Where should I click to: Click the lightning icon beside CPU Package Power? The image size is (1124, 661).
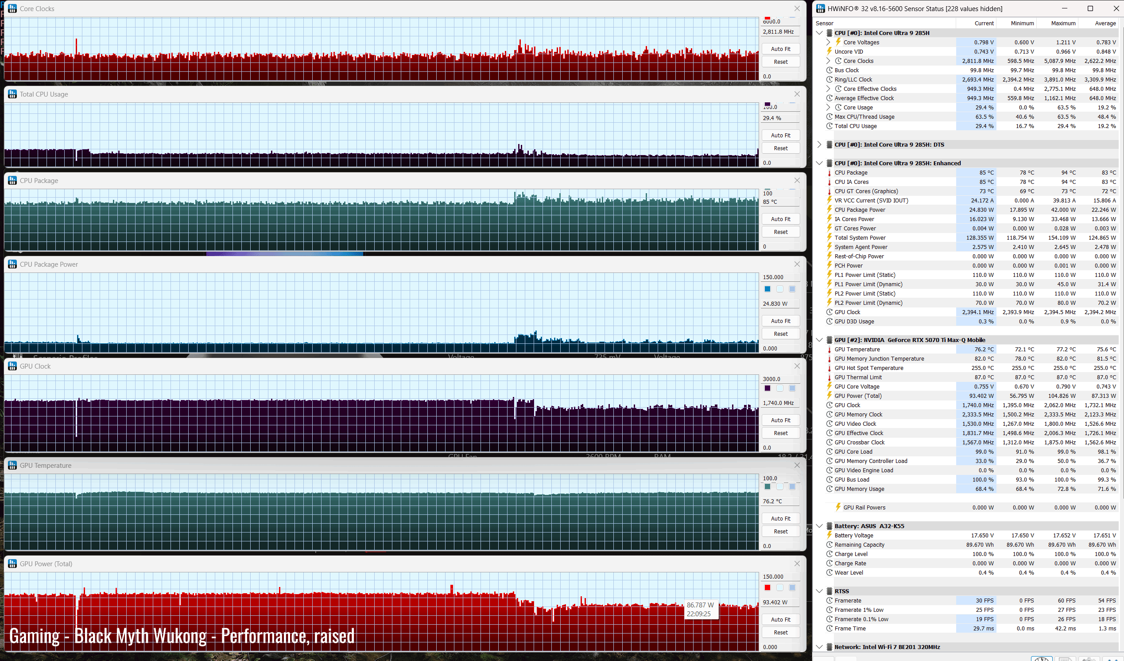click(829, 210)
